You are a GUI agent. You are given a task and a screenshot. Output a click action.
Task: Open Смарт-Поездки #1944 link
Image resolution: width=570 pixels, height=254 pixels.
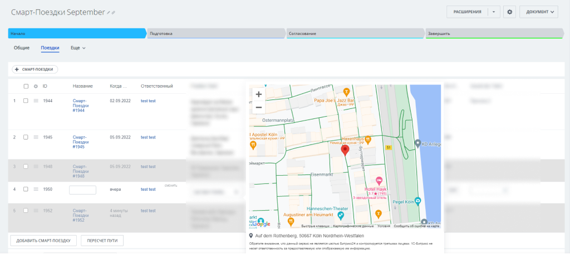coord(78,106)
